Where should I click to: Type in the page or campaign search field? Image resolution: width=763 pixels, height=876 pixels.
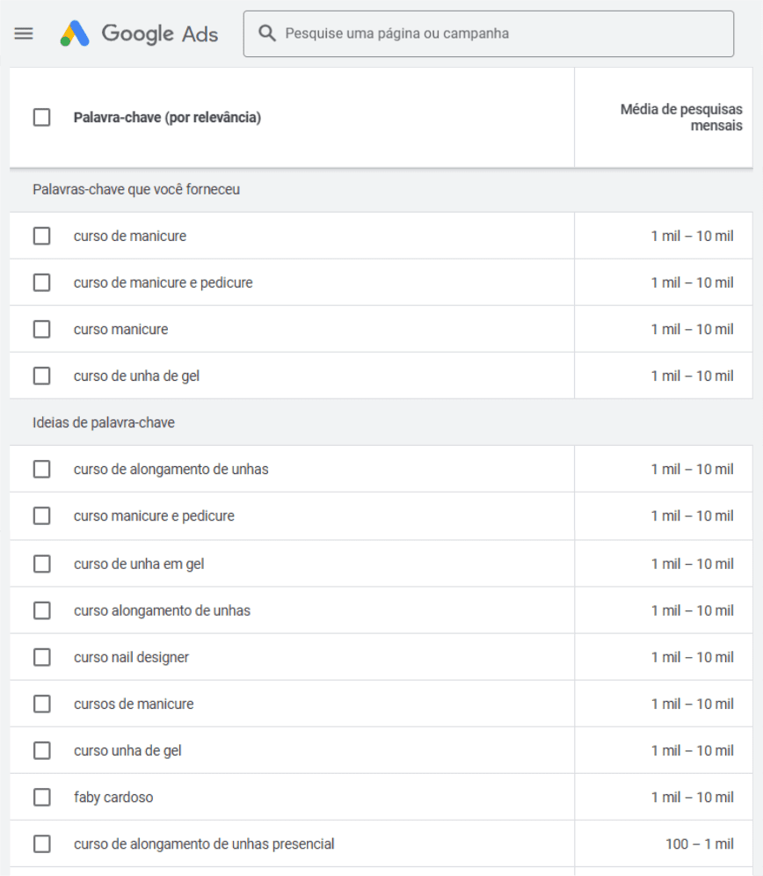coord(501,33)
